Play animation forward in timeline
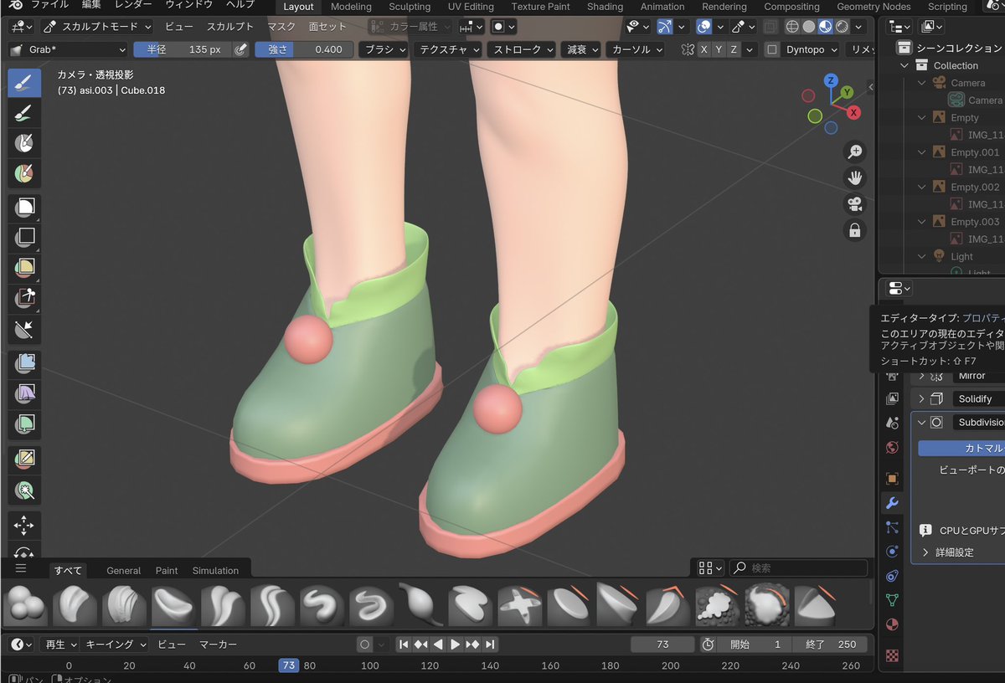1005x683 pixels. [x=456, y=644]
